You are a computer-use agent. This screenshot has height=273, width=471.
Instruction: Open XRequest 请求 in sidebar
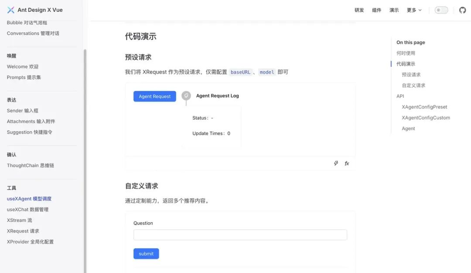tap(23, 231)
